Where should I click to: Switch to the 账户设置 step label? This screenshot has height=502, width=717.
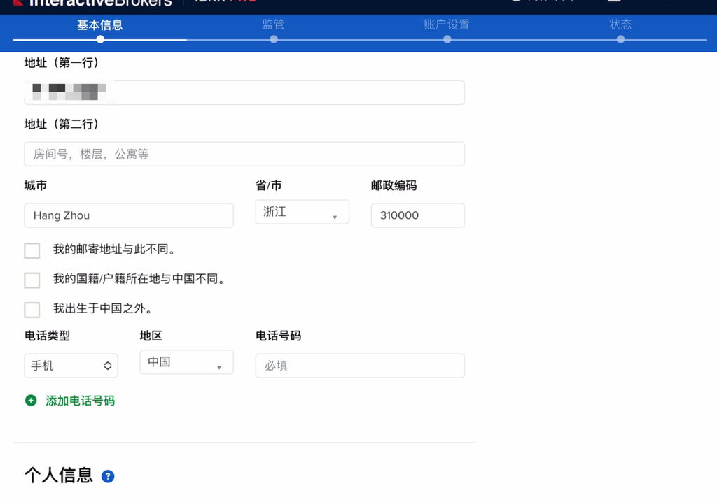447,24
